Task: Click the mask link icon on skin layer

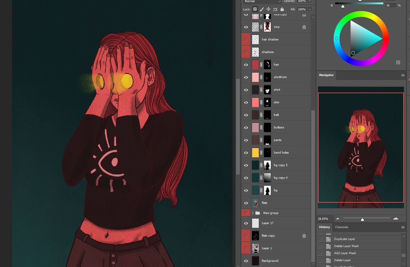Action: (261, 102)
